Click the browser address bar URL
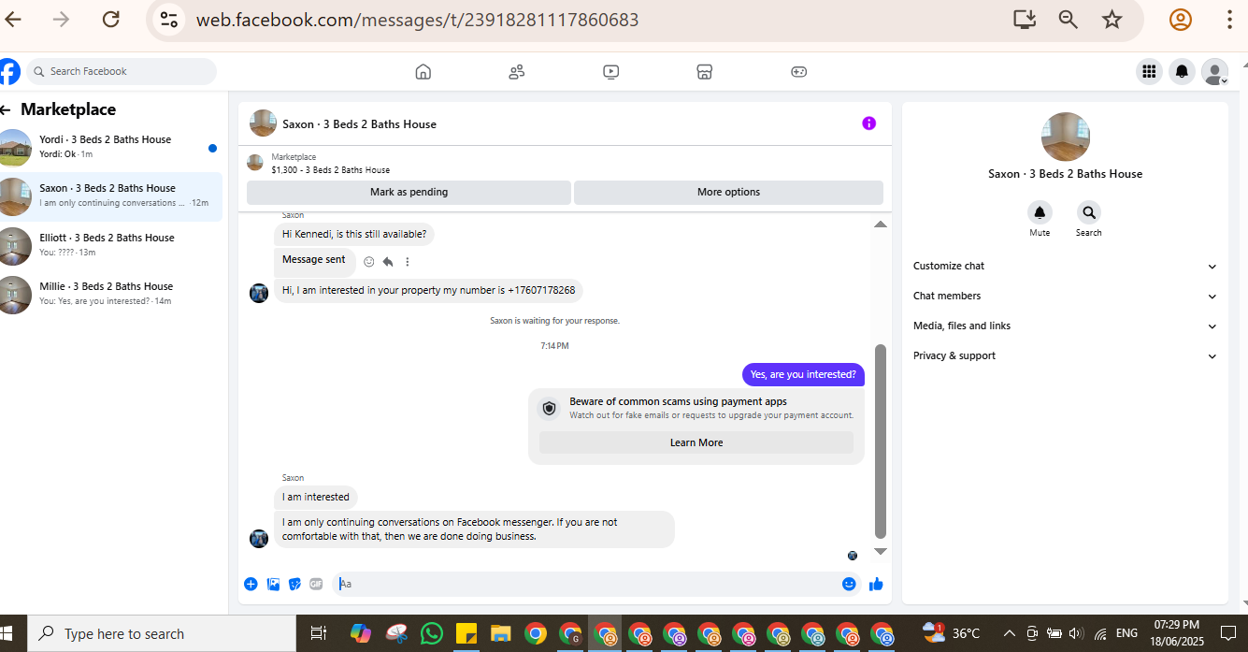Viewport: 1248px width, 652px height. 417,20
